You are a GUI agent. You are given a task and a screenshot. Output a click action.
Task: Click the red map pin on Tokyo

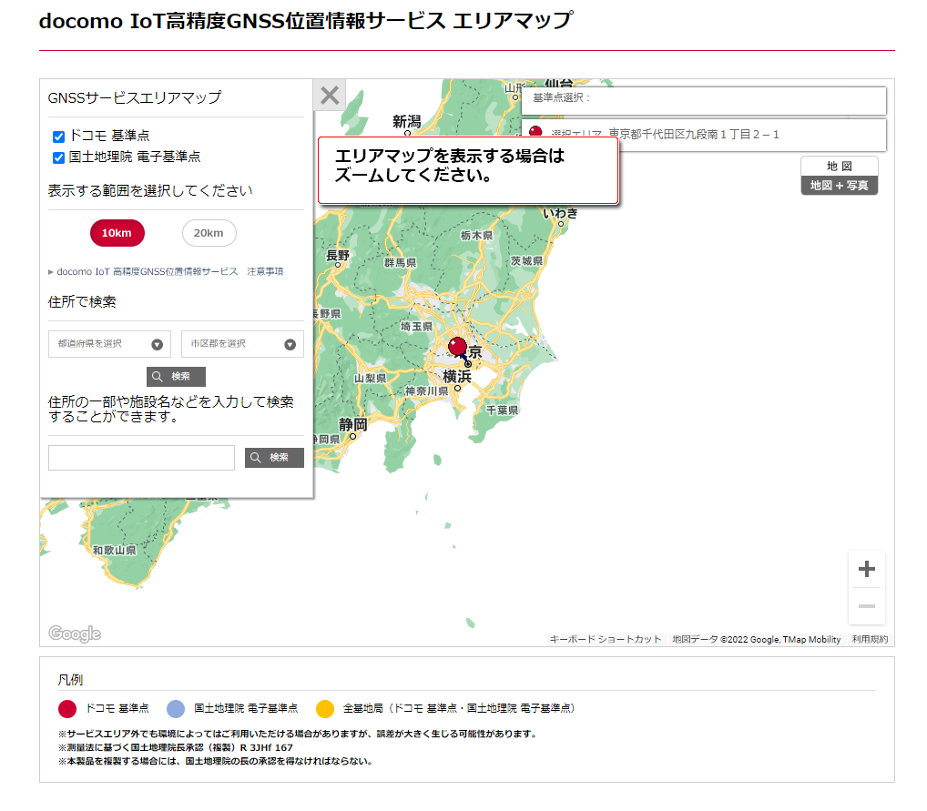tap(458, 347)
